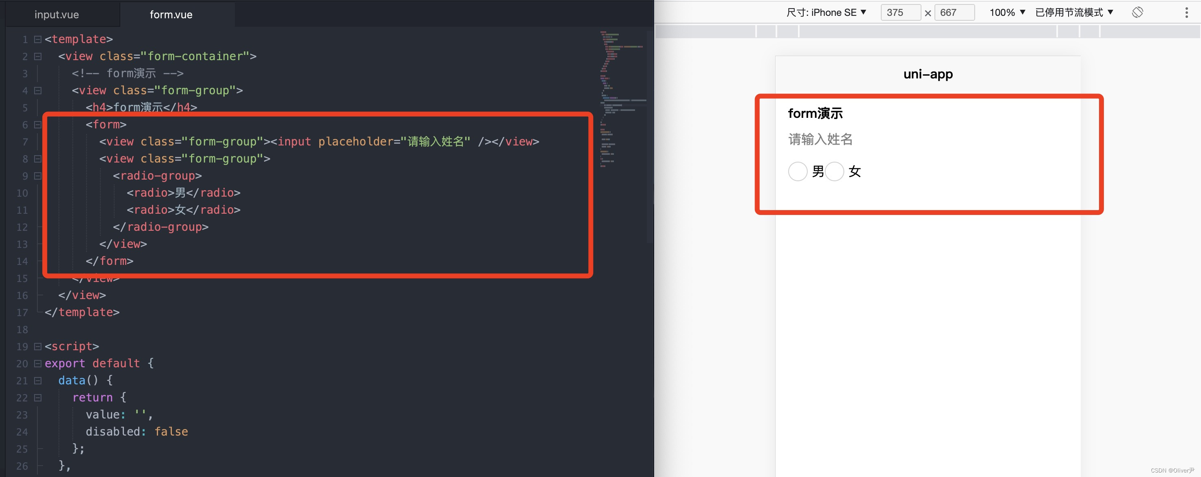Open the 100% zoom dropdown
The height and width of the screenshot is (477, 1201).
coord(1007,13)
